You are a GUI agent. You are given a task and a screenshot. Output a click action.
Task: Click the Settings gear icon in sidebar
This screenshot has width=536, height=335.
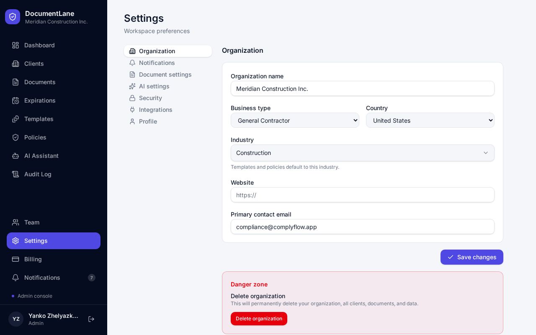15,241
